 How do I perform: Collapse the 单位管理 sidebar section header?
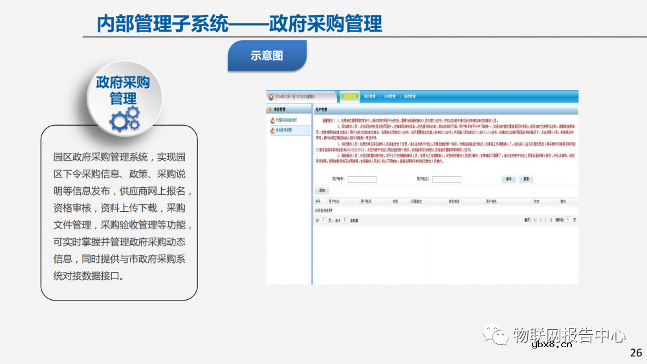(289, 109)
